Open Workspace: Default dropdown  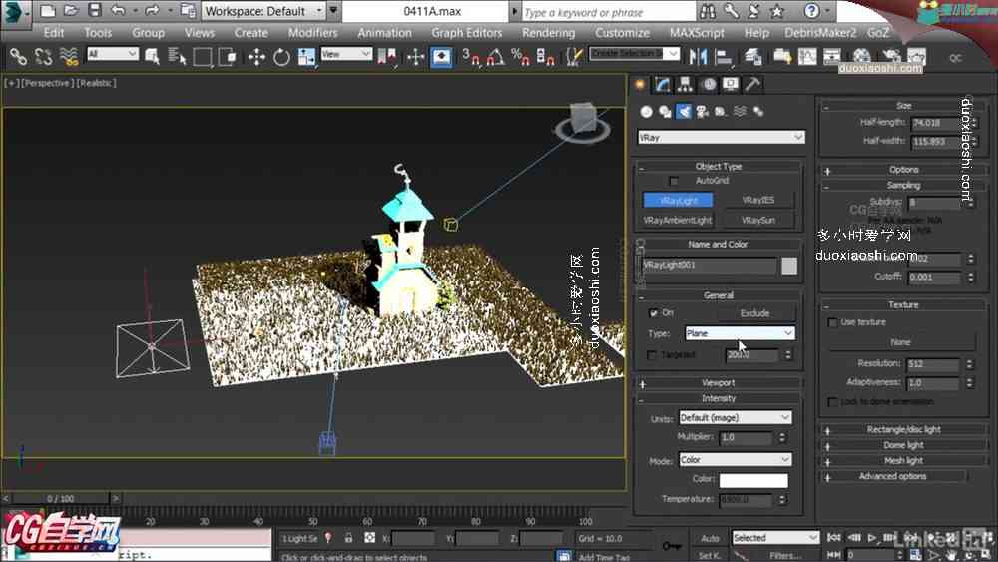tap(264, 11)
